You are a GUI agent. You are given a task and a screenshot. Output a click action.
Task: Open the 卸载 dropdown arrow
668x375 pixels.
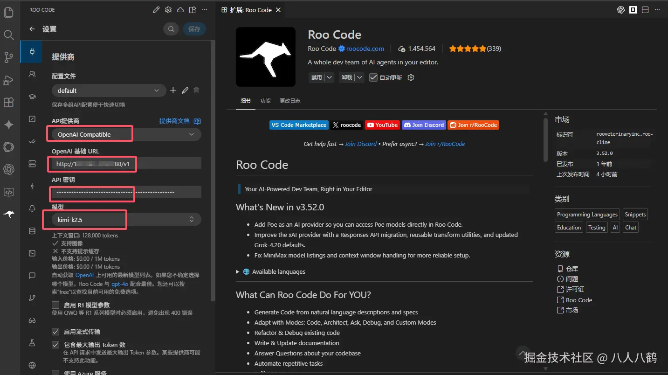tap(359, 77)
